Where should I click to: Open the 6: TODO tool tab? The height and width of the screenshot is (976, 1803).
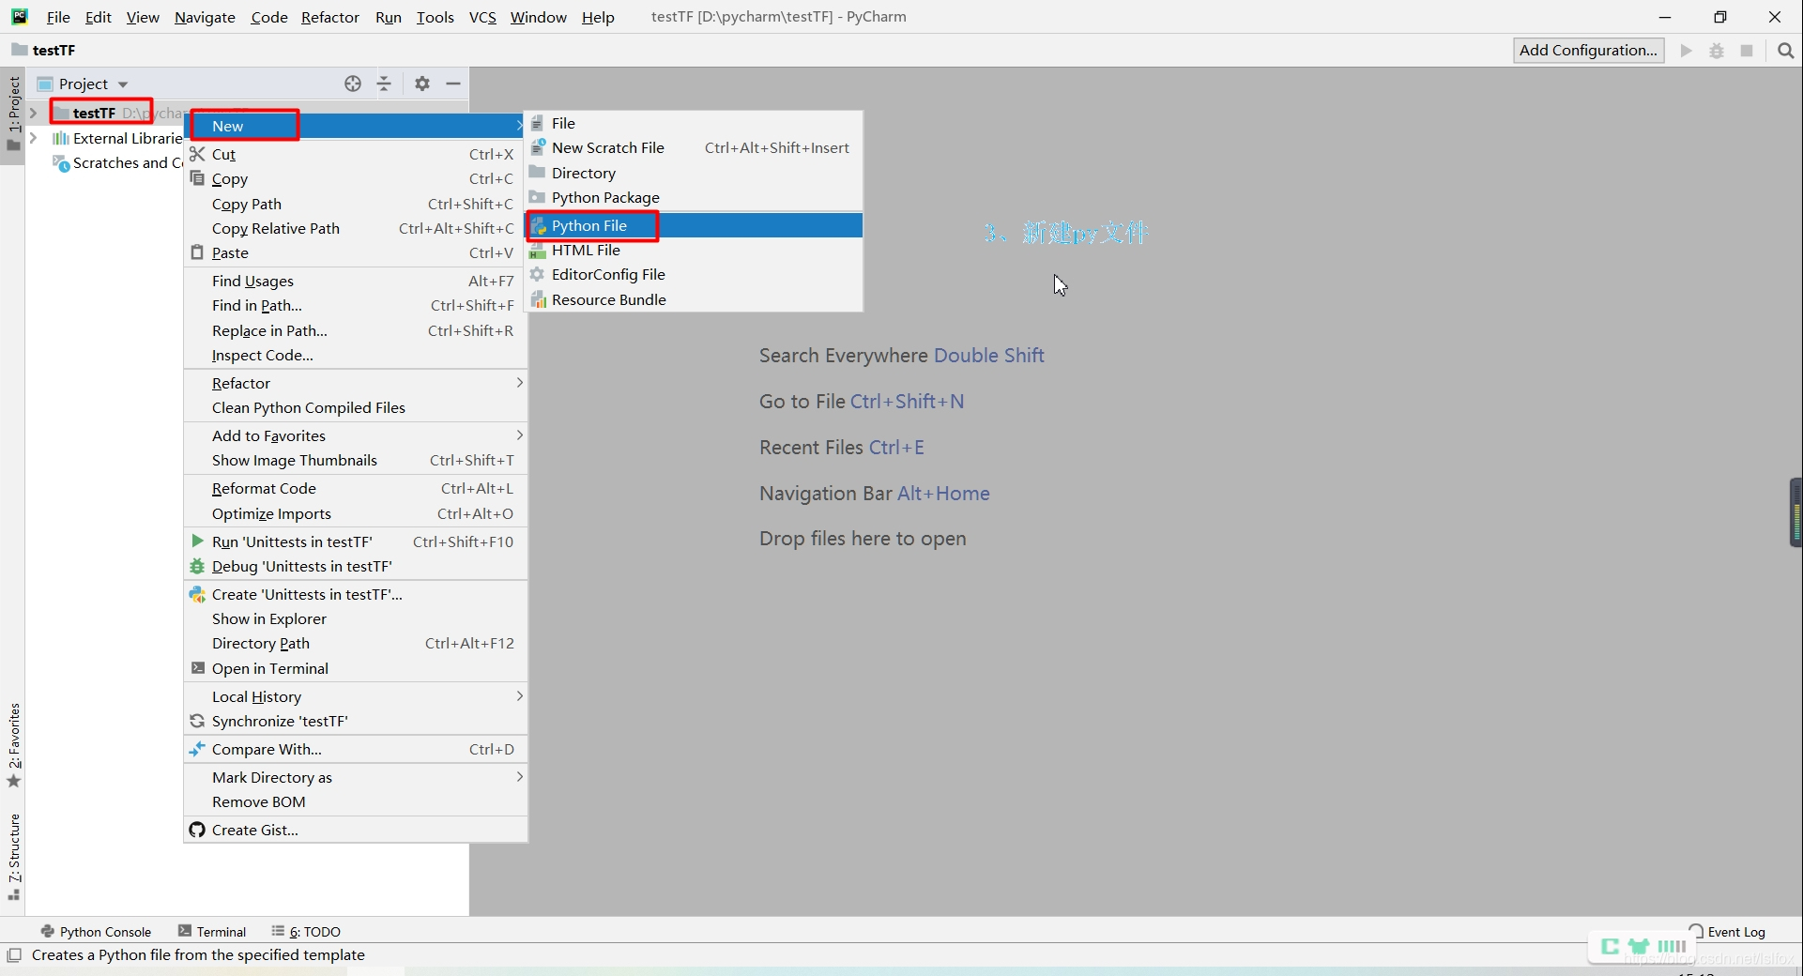[x=306, y=932]
